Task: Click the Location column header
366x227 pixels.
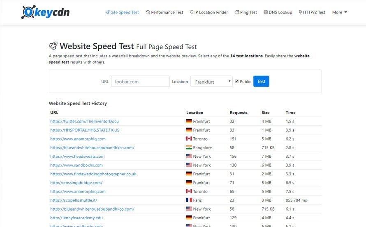Action: click(195, 112)
